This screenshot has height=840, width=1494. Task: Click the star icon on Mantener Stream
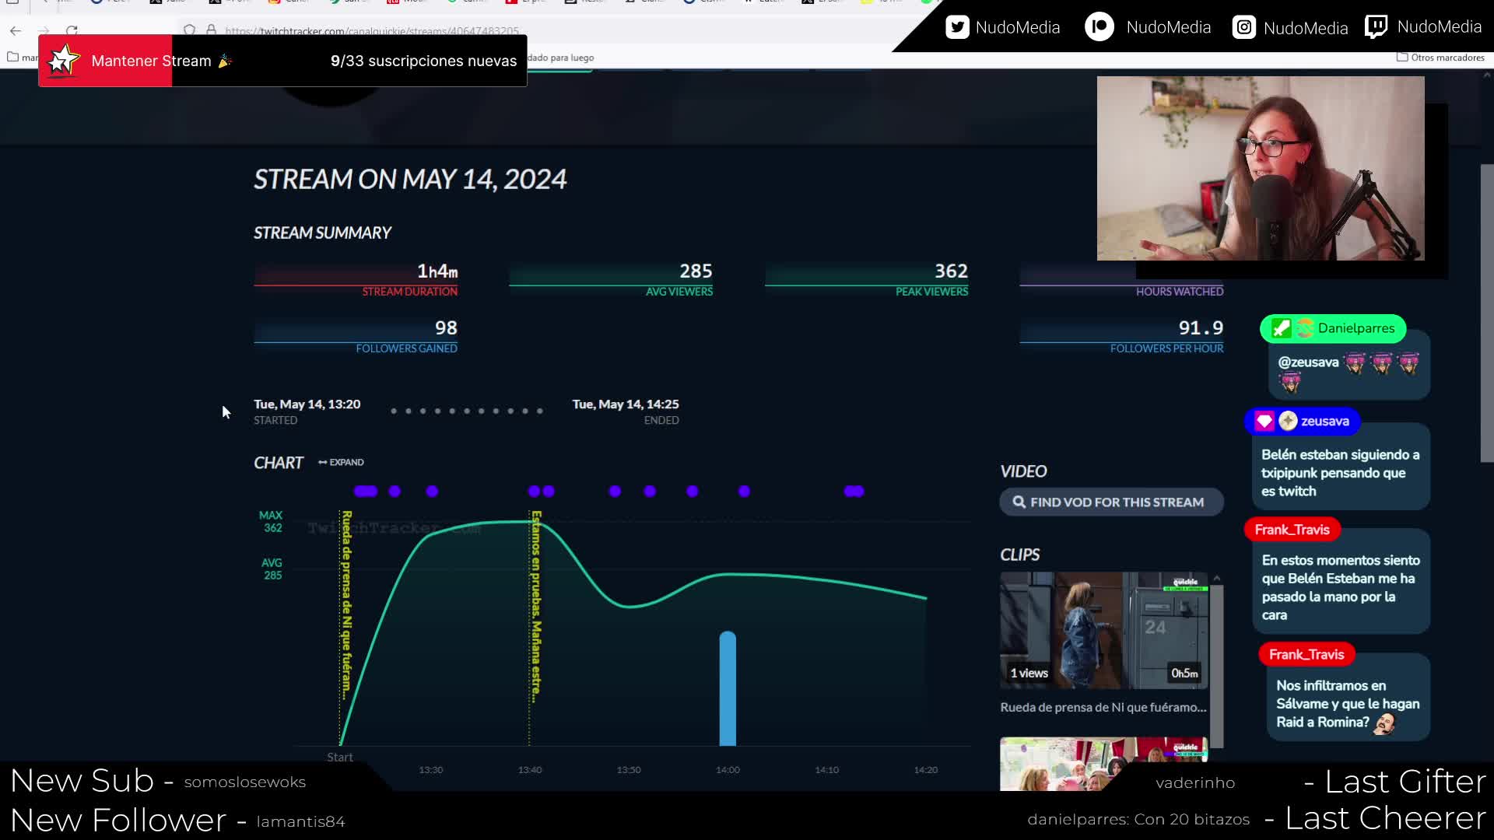tap(63, 61)
